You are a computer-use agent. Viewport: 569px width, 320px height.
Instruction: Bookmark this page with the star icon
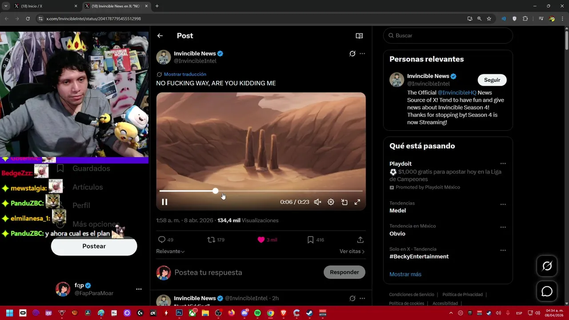(x=489, y=19)
